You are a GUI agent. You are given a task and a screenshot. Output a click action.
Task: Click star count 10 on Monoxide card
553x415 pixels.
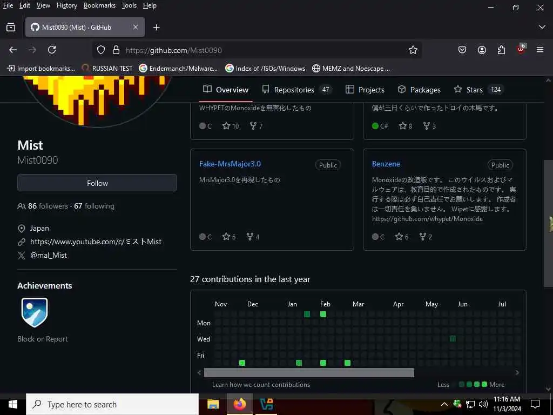[x=231, y=126]
